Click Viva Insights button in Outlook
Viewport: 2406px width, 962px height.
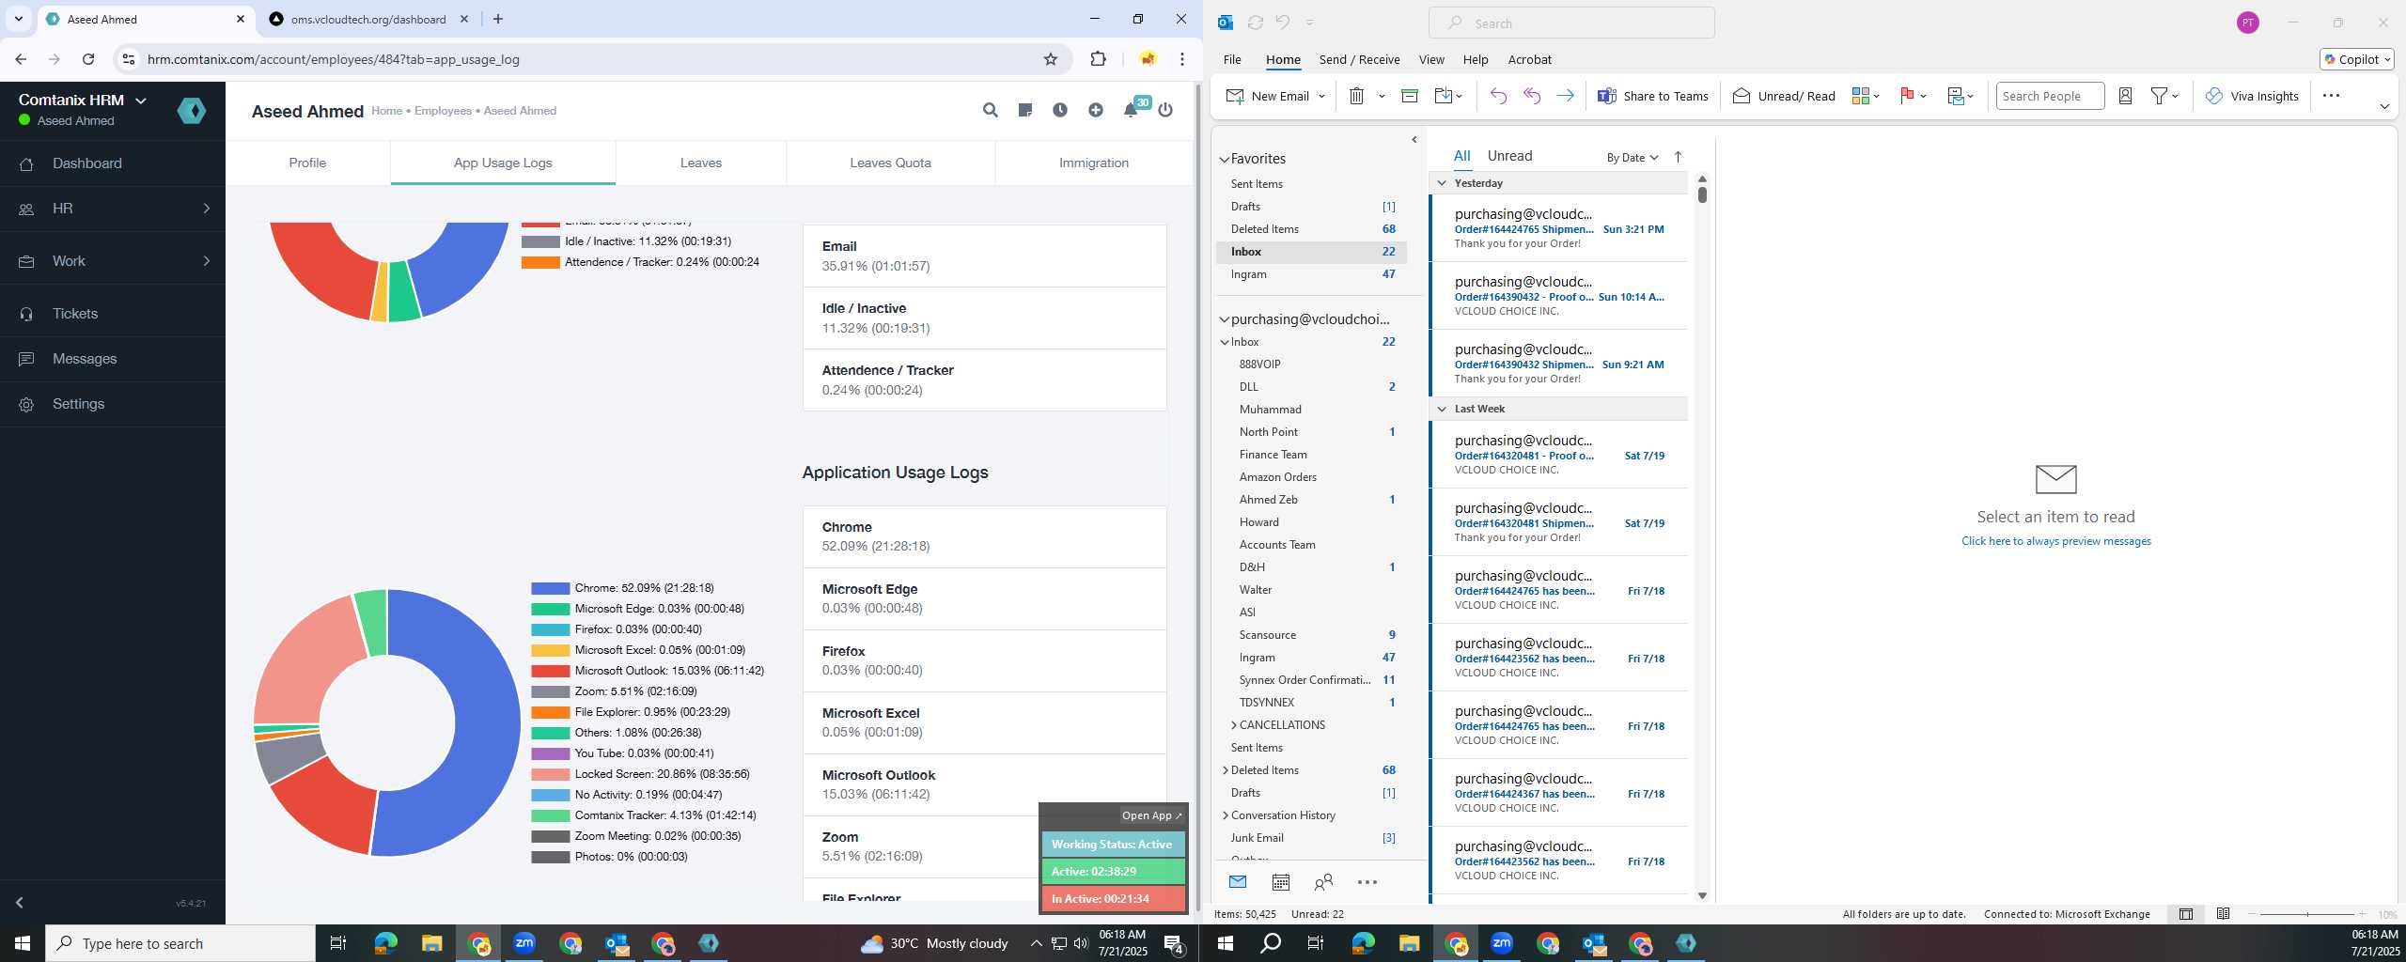coord(2252,96)
